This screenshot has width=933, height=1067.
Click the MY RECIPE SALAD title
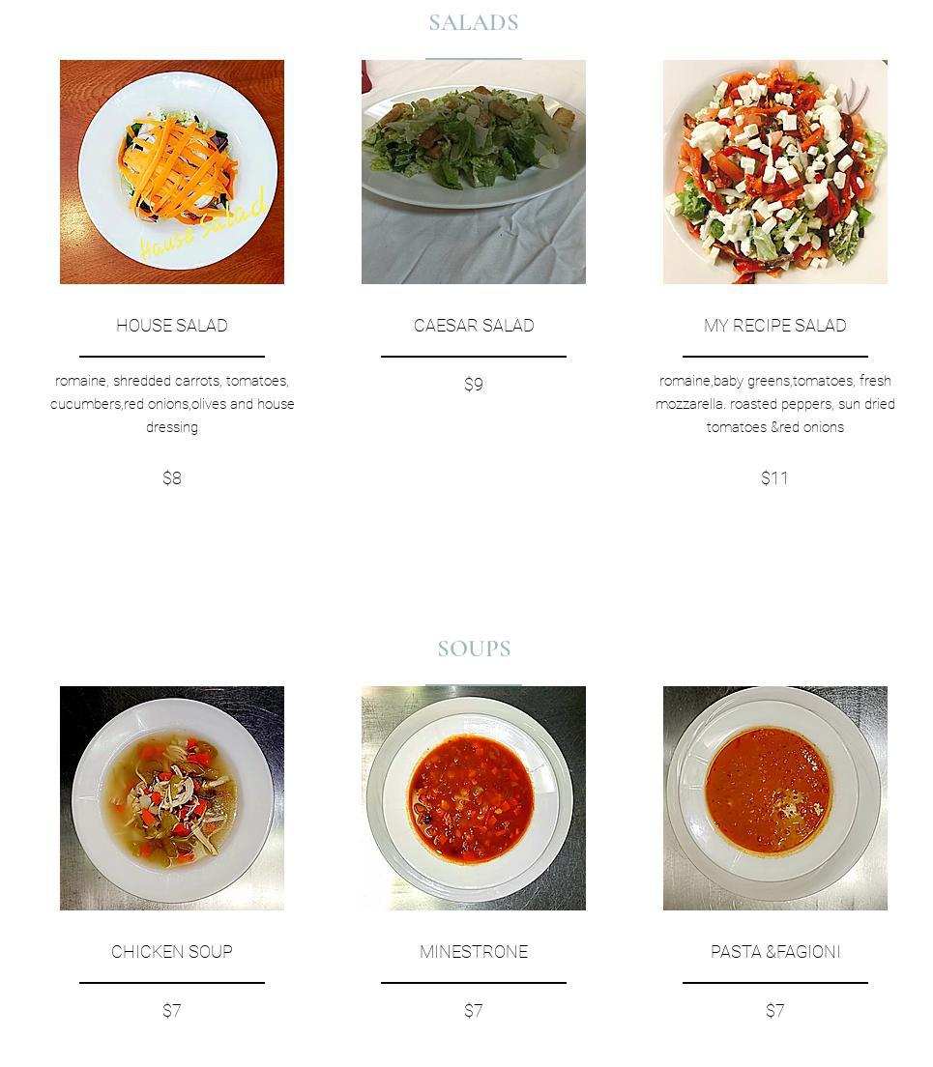775,326
